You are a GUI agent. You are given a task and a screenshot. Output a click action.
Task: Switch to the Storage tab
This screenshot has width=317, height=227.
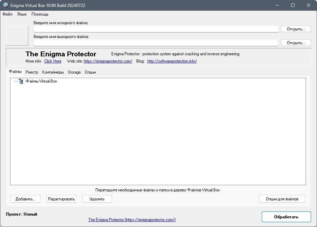pyautogui.click(x=74, y=72)
